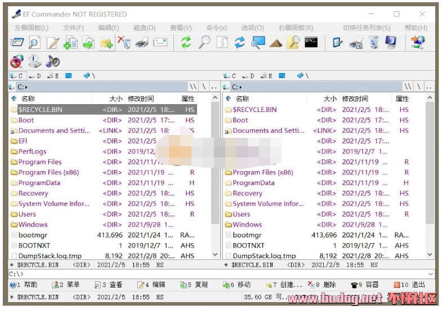Click the music note speaker icon
The width and height of the screenshot is (442, 310).
pos(53,61)
